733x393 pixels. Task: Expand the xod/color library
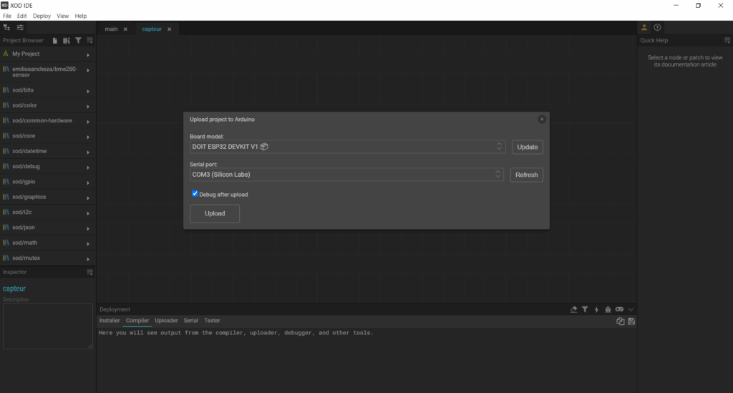point(88,107)
